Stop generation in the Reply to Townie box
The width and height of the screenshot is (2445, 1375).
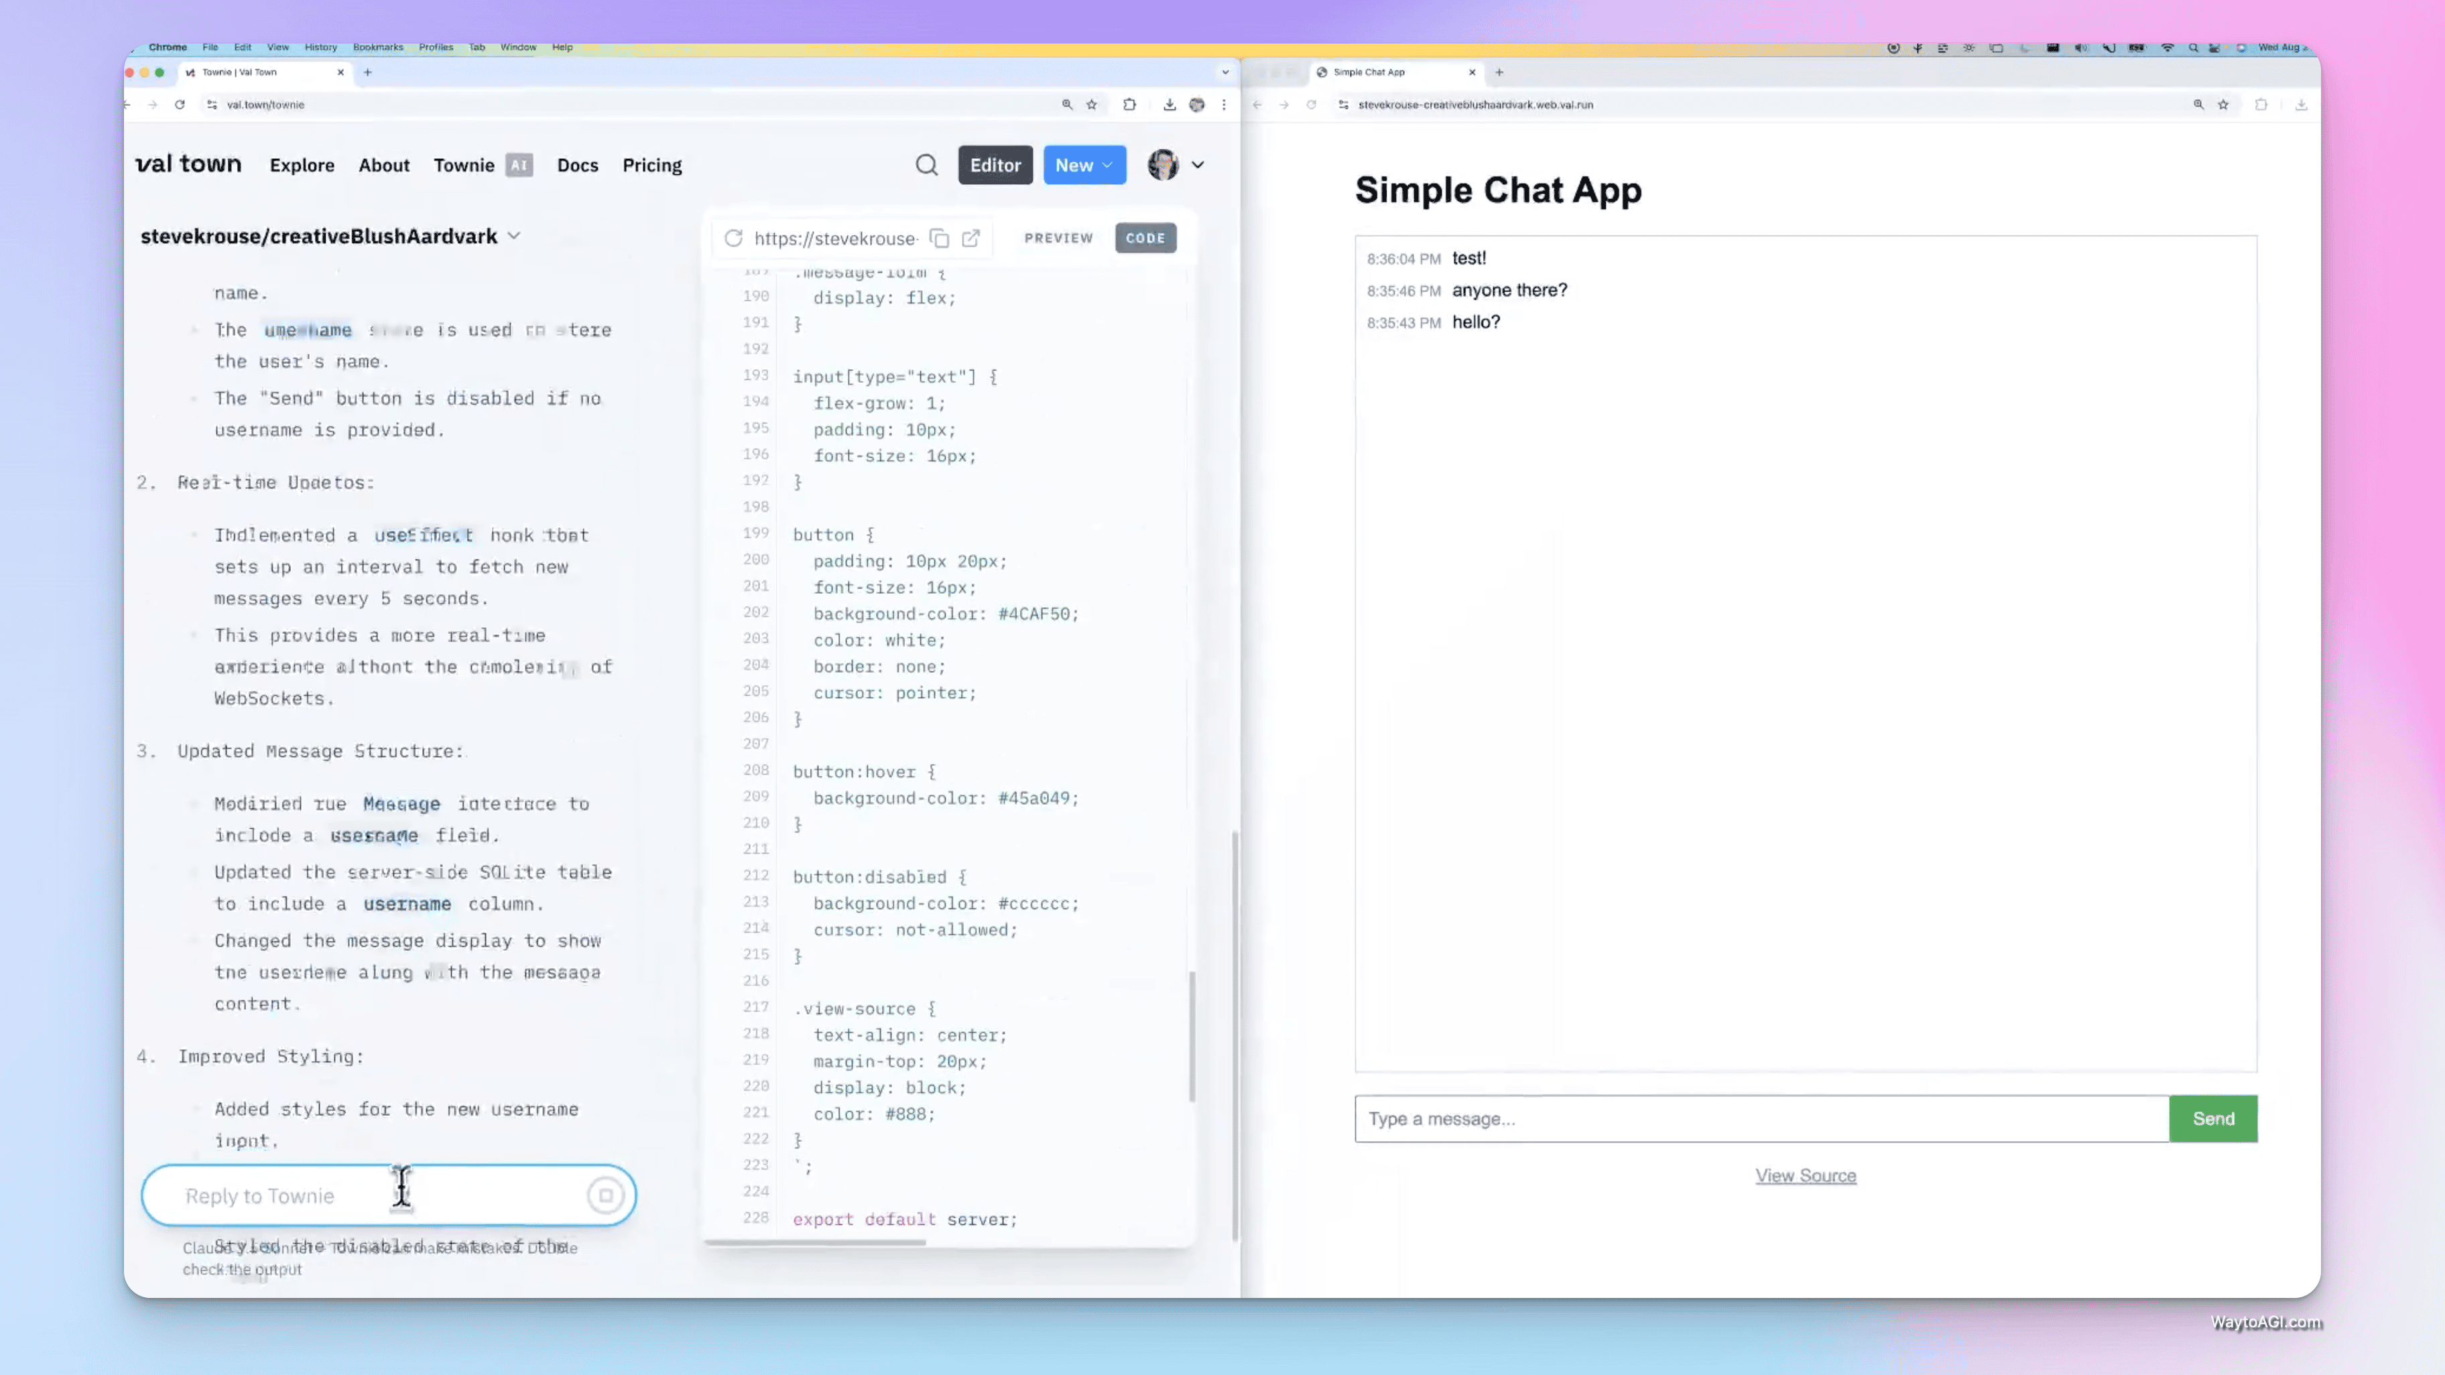coord(606,1195)
